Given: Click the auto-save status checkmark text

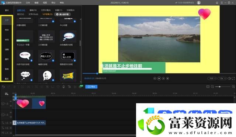Looking at the screenshot, I should click(184, 3).
